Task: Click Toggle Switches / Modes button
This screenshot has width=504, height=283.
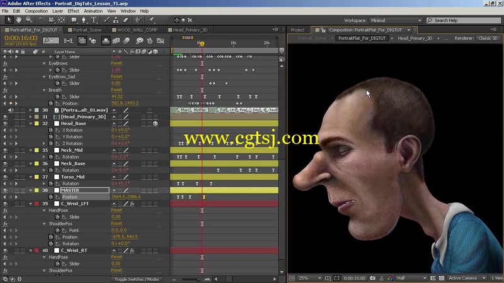Action: [137, 279]
